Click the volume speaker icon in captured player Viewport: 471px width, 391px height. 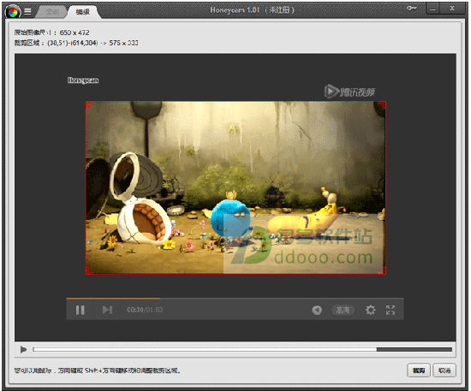(x=317, y=310)
